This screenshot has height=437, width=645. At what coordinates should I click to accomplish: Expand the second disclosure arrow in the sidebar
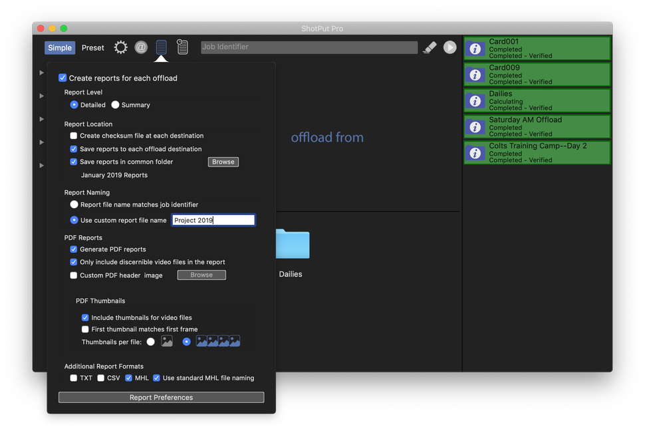click(x=41, y=95)
